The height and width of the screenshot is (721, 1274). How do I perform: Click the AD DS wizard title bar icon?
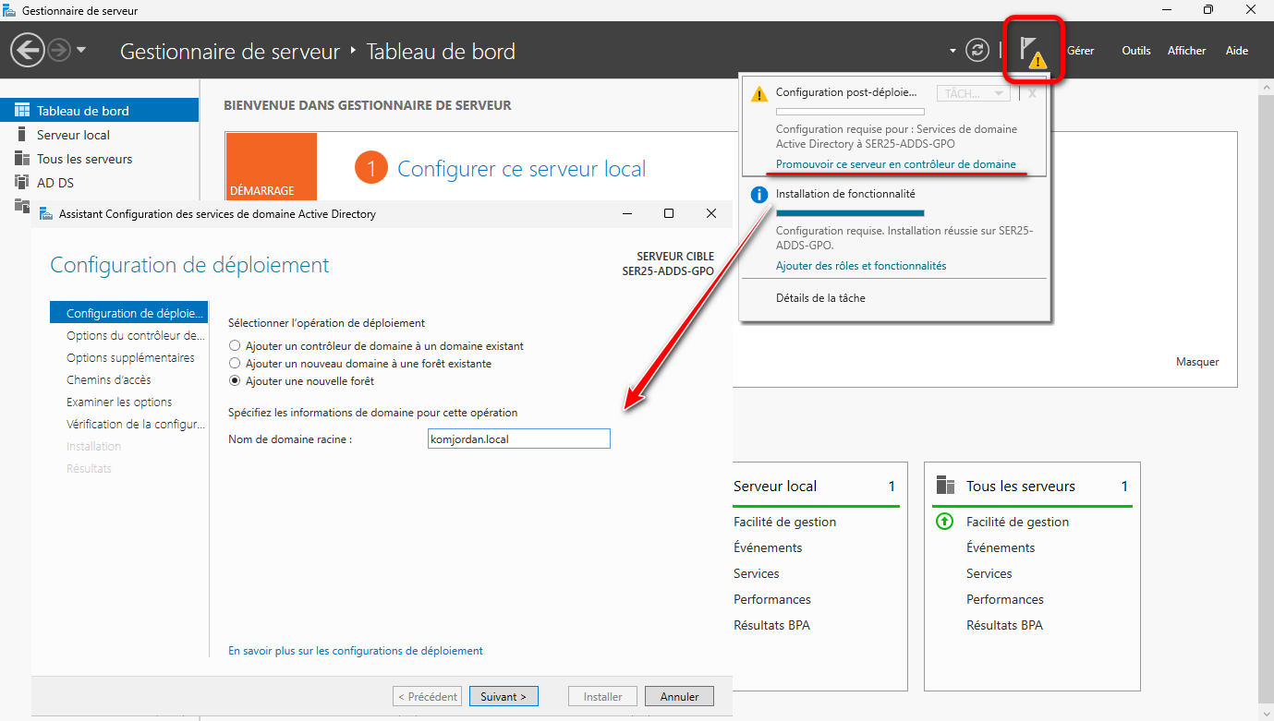[x=45, y=213]
